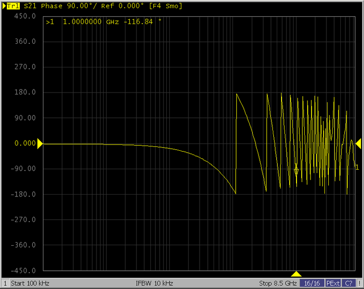Toggle the C? correction status indicator
Image resolution: width=364 pixels, height=289 pixels.
(x=349, y=283)
